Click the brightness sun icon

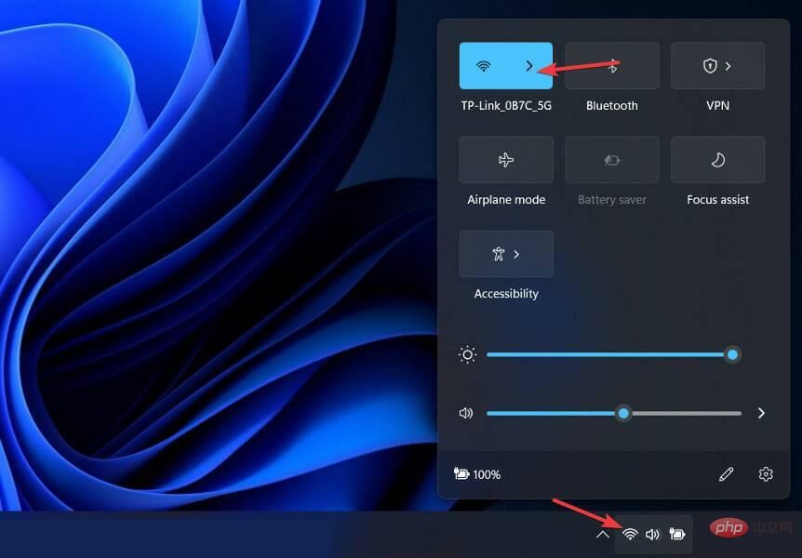click(467, 354)
